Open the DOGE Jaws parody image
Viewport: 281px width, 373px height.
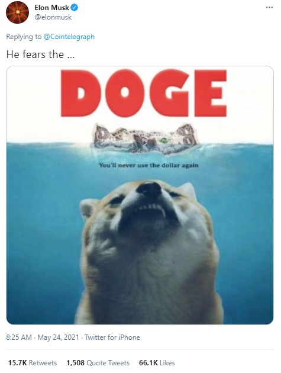click(x=140, y=195)
